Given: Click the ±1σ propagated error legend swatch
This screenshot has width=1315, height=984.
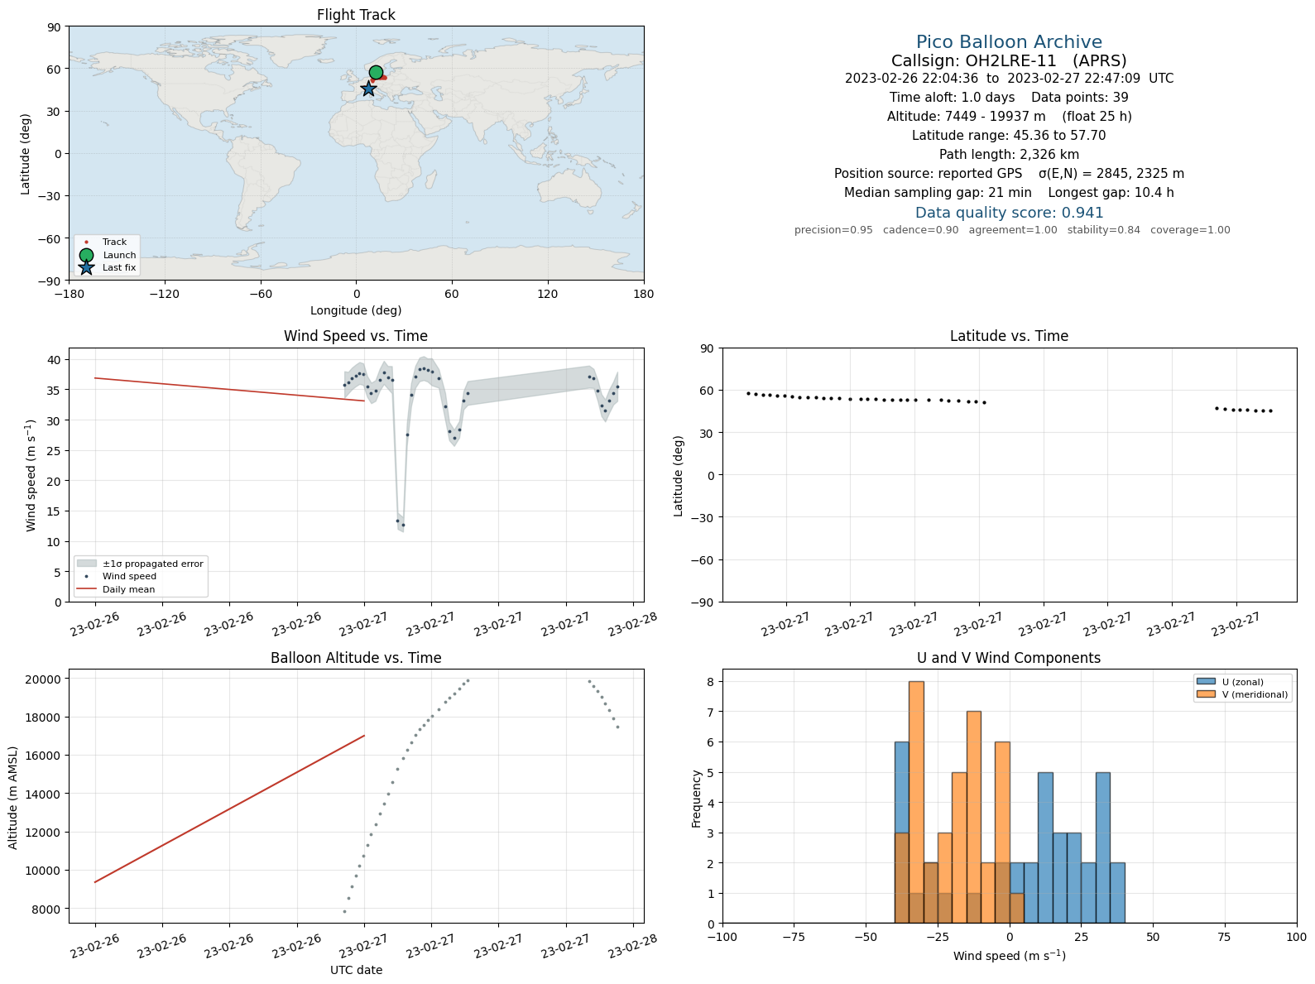Looking at the screenshot, I should 87,564.
